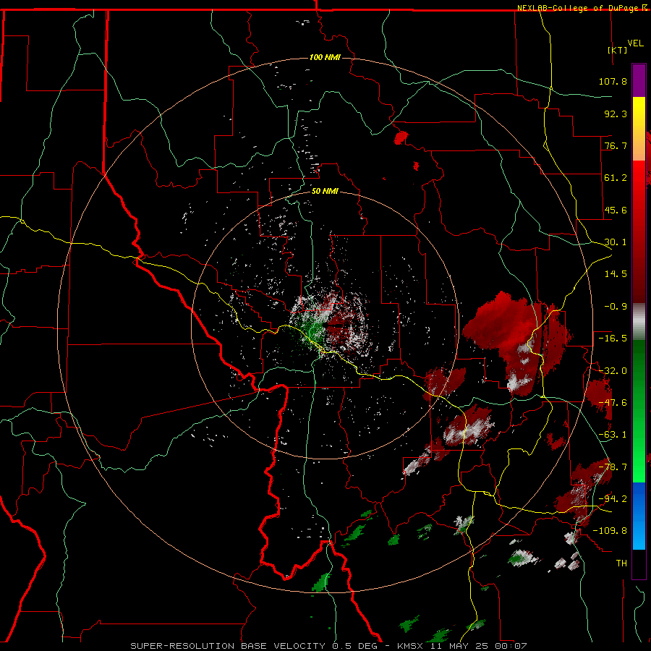Click the gray segment of the color bar
This screenshot has height=651, width=651.
(639, 322)
